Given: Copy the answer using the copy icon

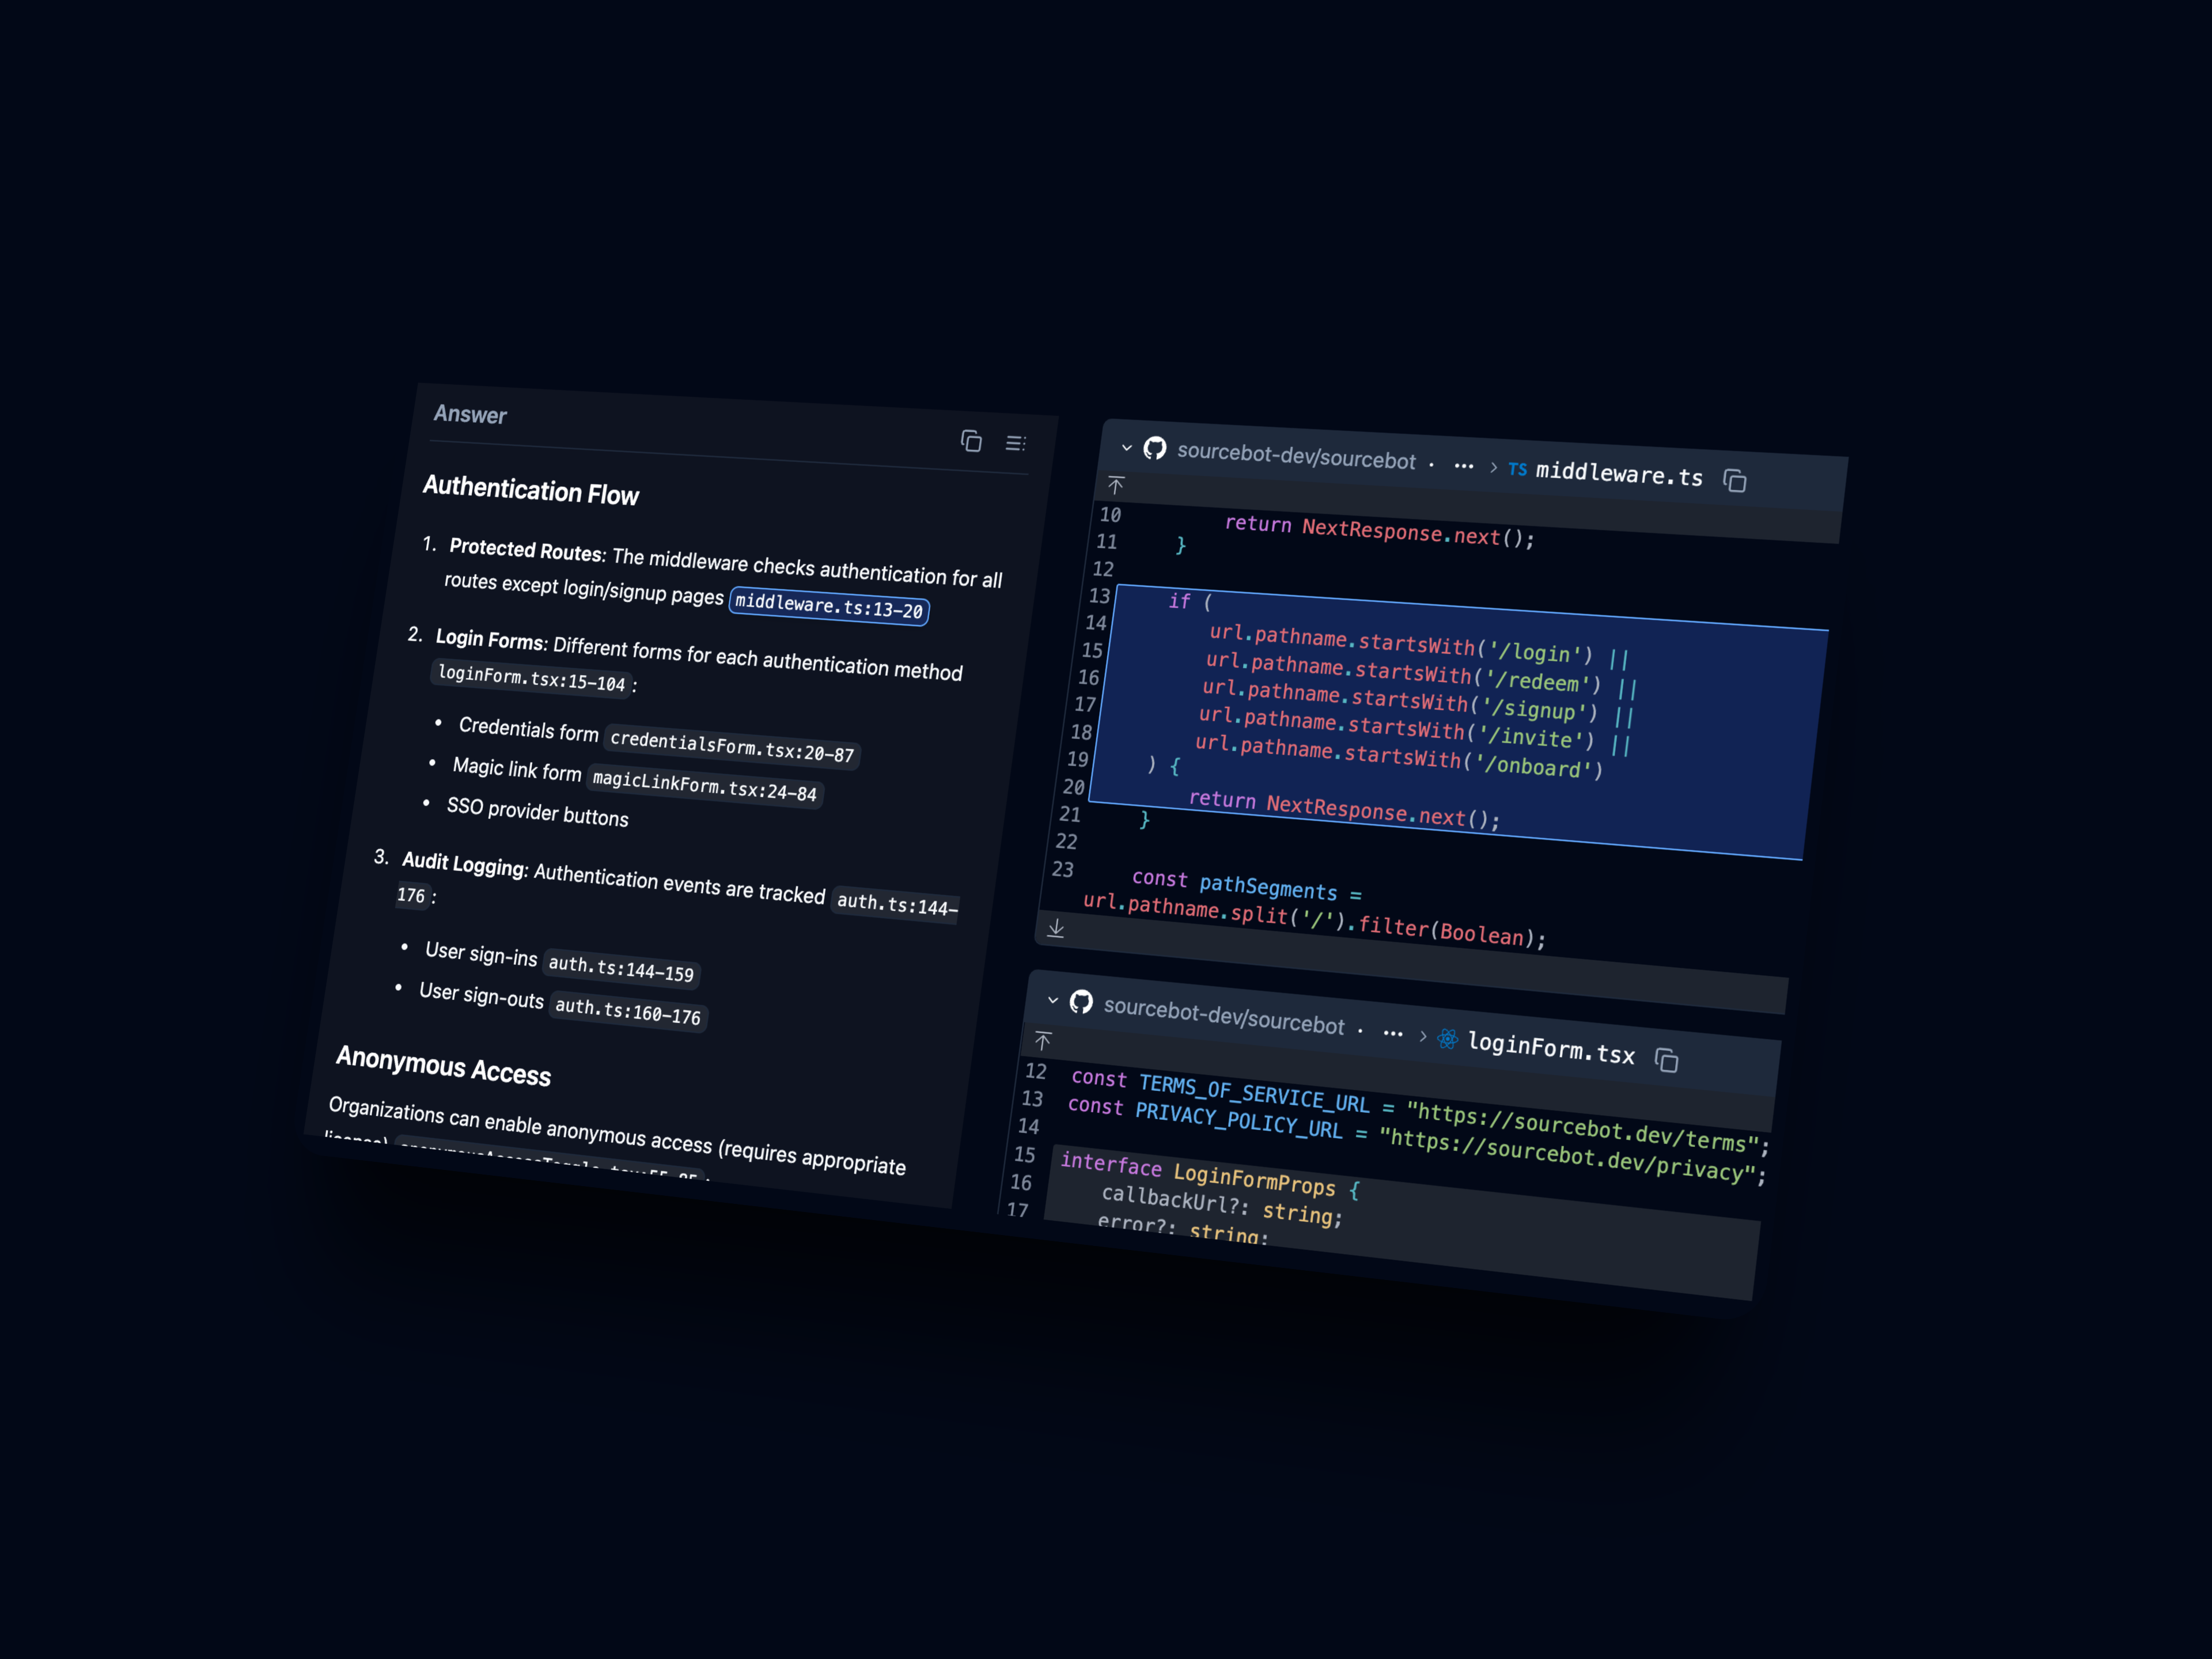Looking at the screenshot, I should pyautogui.click(x=971, y=441).
